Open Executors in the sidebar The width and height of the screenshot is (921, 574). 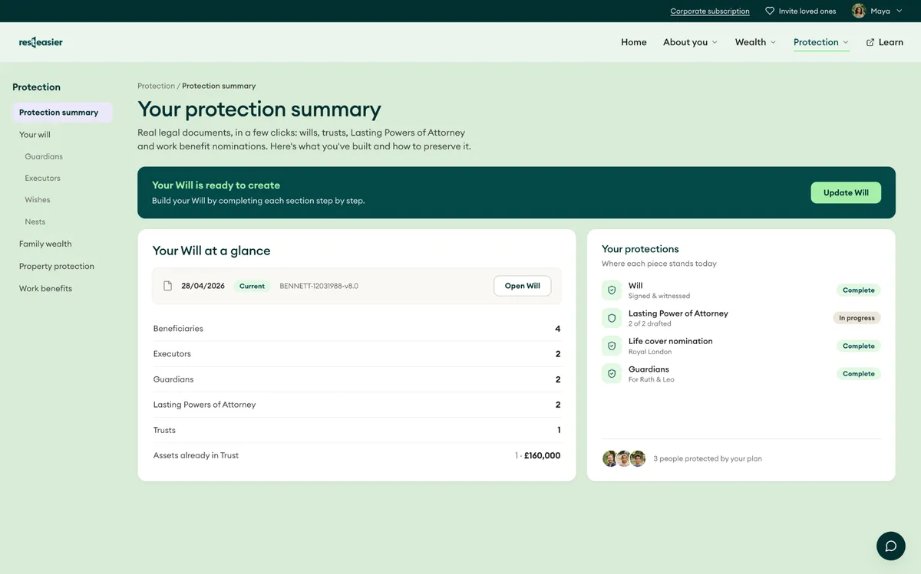coord(42,178)
